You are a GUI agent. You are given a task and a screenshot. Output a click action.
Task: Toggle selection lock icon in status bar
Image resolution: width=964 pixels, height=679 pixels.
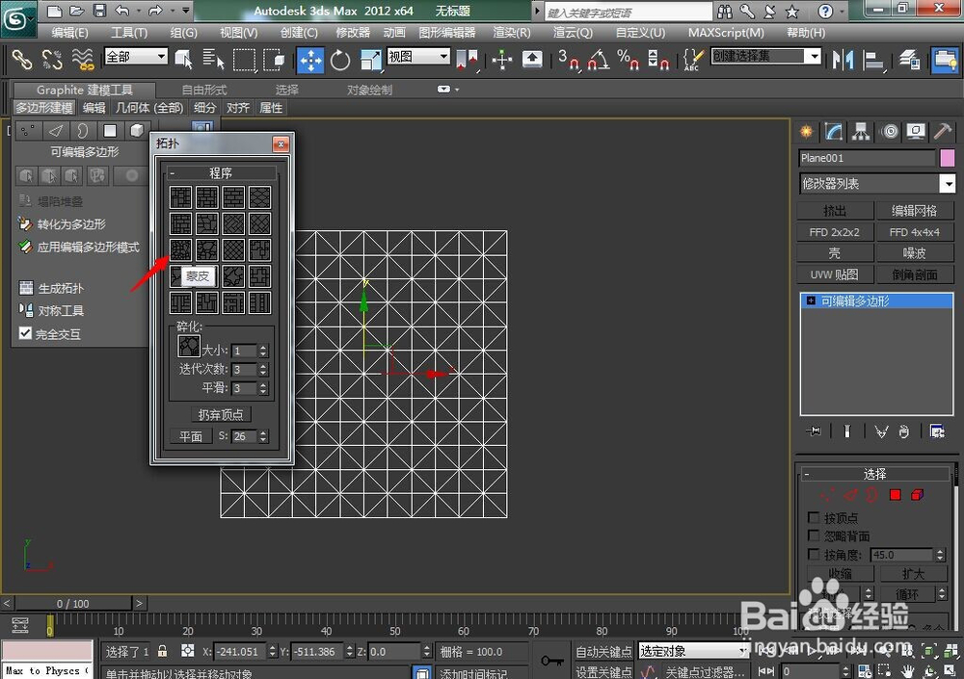[162, 651]
